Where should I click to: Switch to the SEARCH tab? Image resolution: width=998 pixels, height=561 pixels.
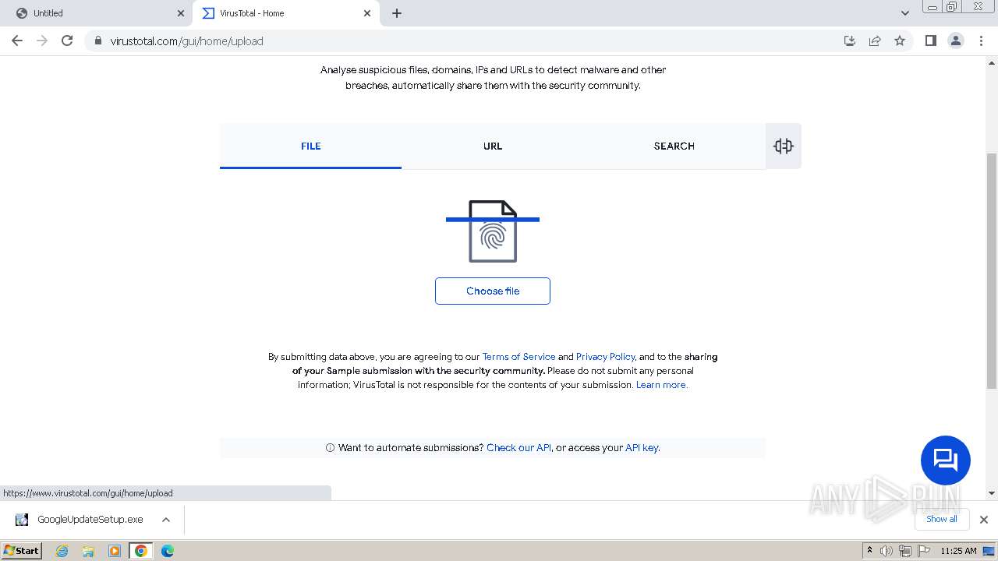pyautogui.click(x=674, y=146)
